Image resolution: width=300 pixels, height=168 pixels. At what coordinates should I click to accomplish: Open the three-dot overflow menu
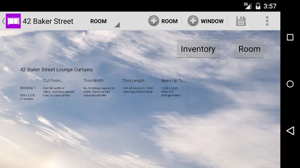click(x=267, y=21)
